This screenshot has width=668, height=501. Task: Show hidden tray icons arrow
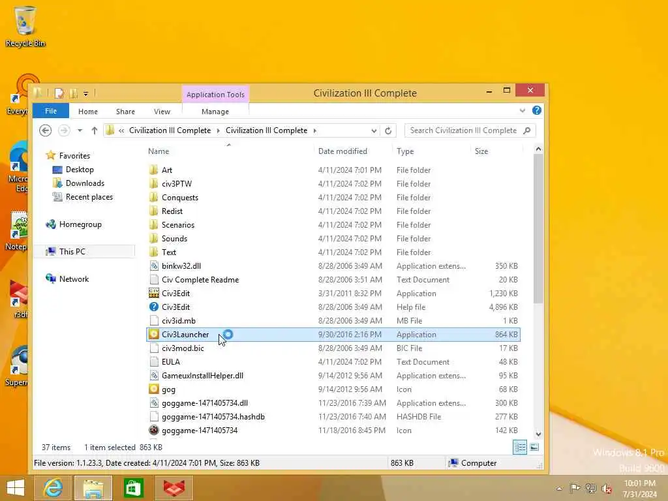click(x=559, y=489)
